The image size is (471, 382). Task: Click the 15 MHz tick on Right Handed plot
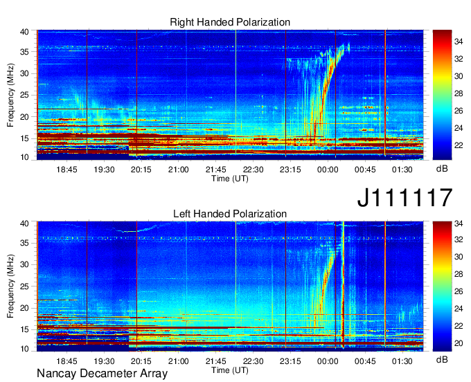pos(24,138)
